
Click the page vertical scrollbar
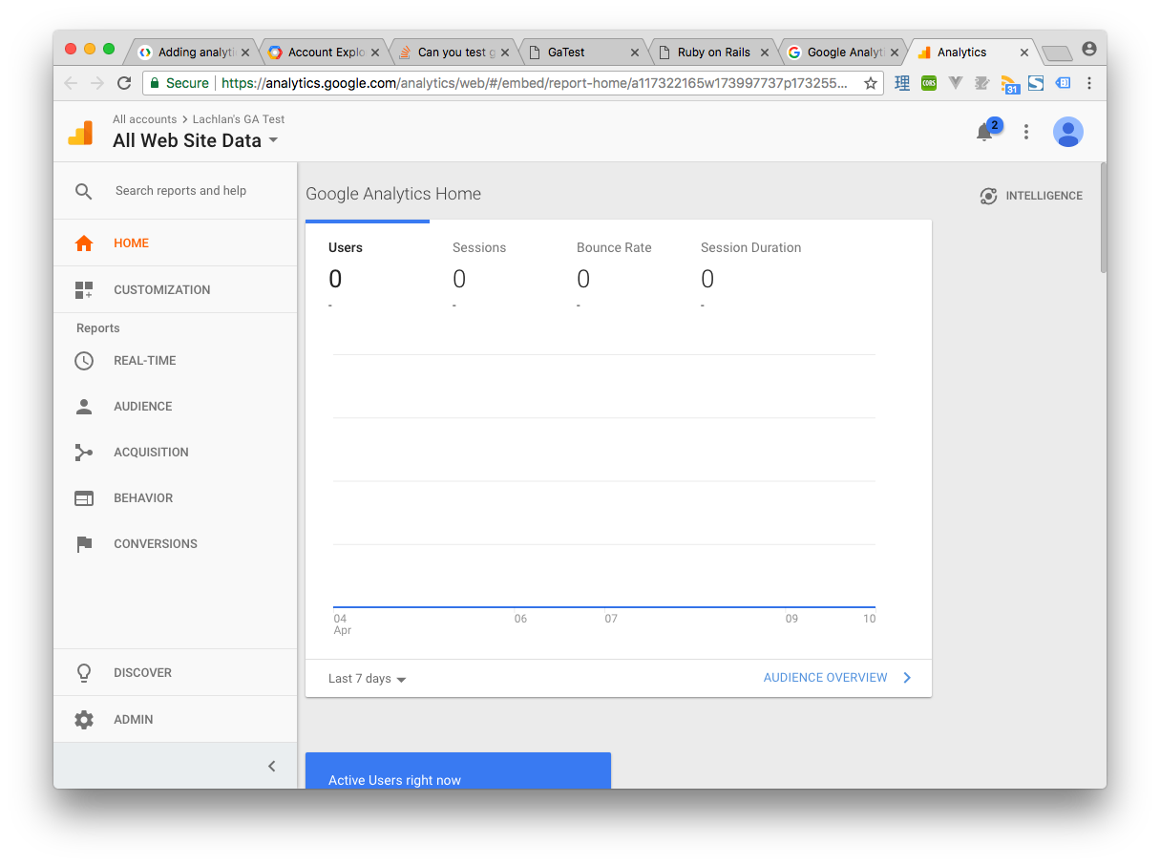1104,218
